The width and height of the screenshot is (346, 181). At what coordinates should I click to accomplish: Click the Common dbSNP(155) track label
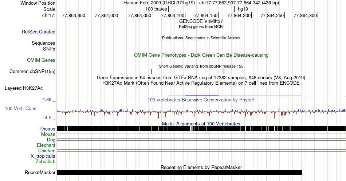(32, 71)
